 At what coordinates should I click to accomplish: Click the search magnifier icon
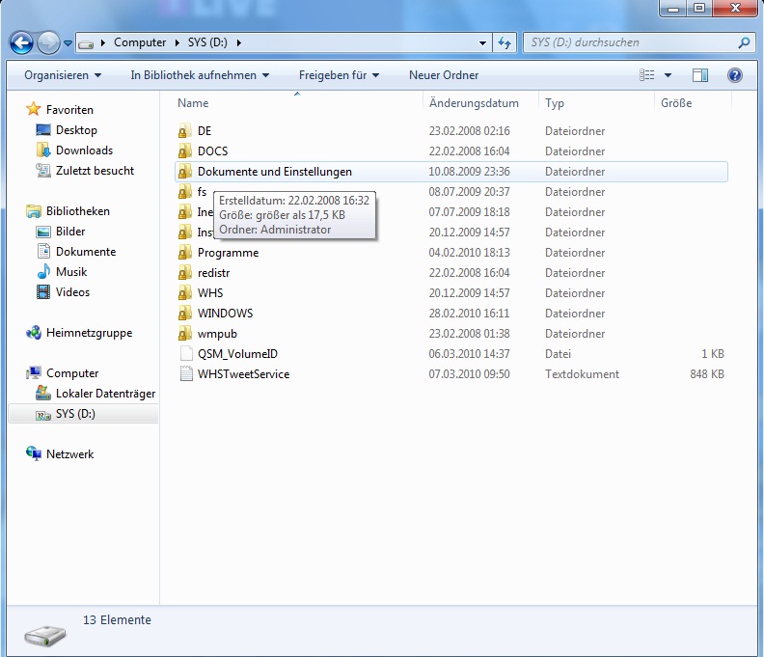[743, 43]
